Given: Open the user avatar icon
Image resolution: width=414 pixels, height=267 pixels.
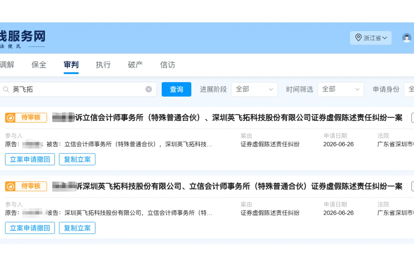Looking at the screenshot, I should tap(407, 38).
